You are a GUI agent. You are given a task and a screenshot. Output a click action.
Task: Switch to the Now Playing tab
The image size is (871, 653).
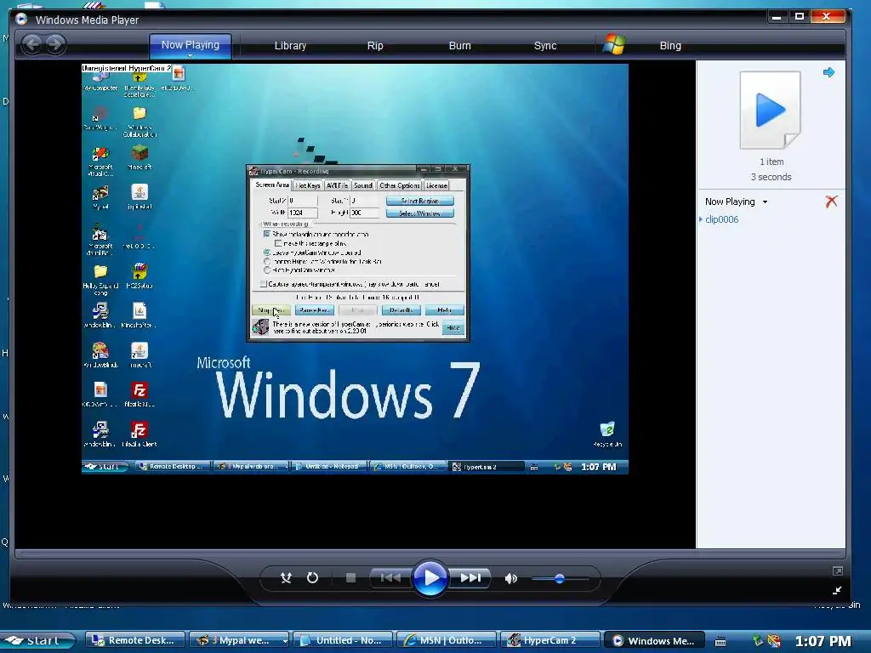tap(190, 45)
